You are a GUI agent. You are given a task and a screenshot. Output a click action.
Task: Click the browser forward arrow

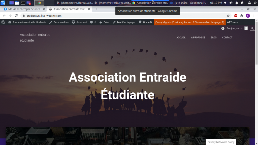pos(10,16)
